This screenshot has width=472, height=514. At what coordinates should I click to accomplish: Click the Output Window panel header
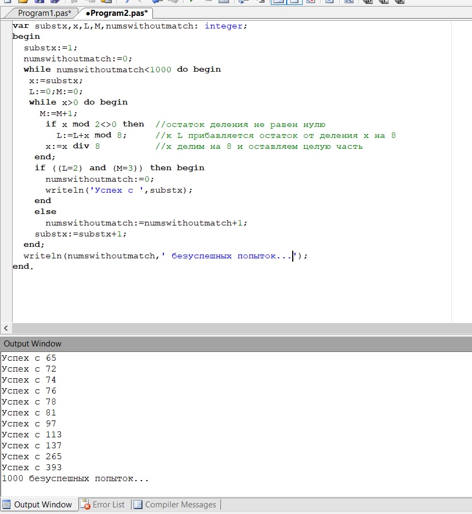point(236,344)
